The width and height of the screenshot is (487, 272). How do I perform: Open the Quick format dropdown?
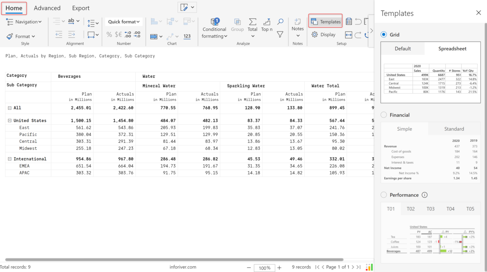pyautogui.click(x=123, y=22)
